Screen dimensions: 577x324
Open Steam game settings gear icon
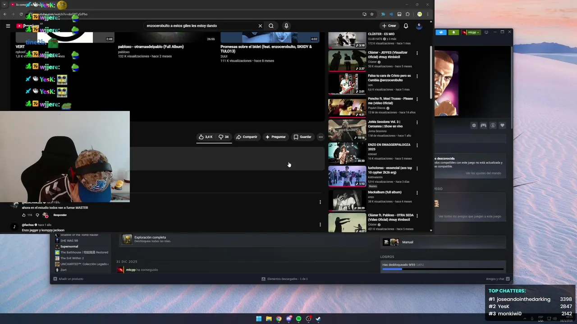(x=474, y=126)
